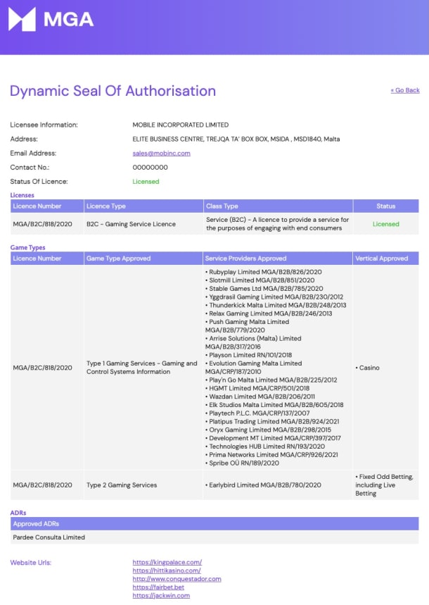The height and width of the screenshot is (605, 429).
Task: Open the fairbet.bet website link
Action: click(158, 587)
